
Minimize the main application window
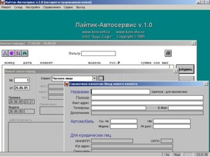tap(198, 2)
